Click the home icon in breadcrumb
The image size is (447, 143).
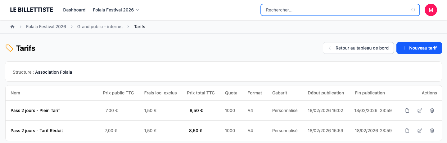click(12, 27)
